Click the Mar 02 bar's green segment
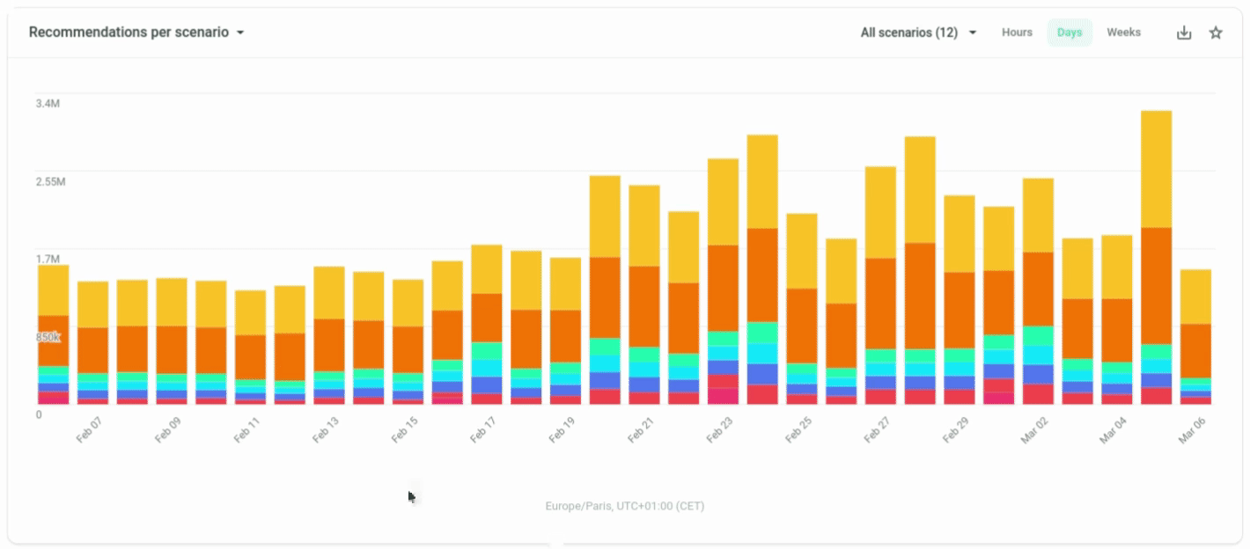 tap(1038, 335)
